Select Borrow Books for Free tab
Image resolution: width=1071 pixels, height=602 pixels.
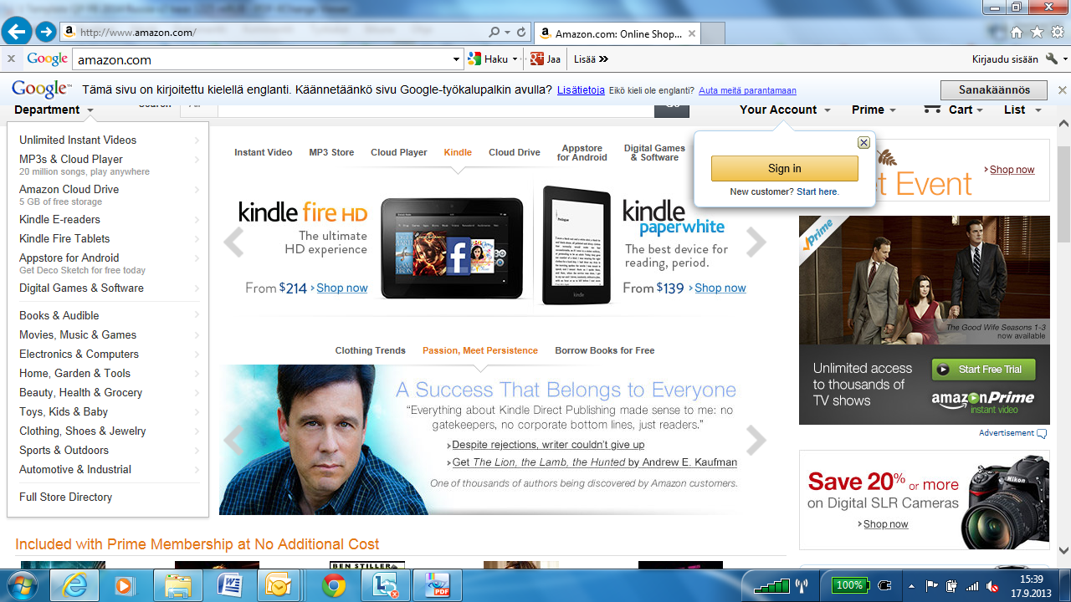pyautogui.click(x=605, y=350)
